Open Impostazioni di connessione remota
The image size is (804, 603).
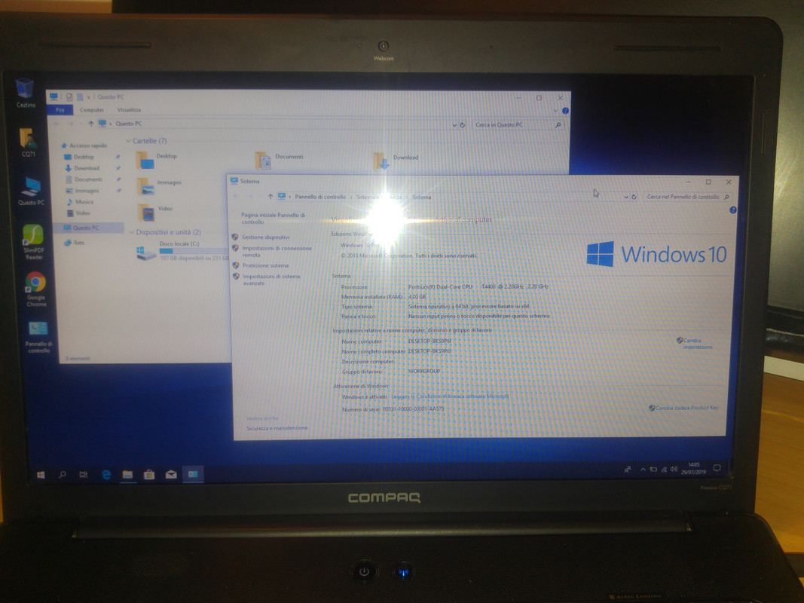click(277, 251)
